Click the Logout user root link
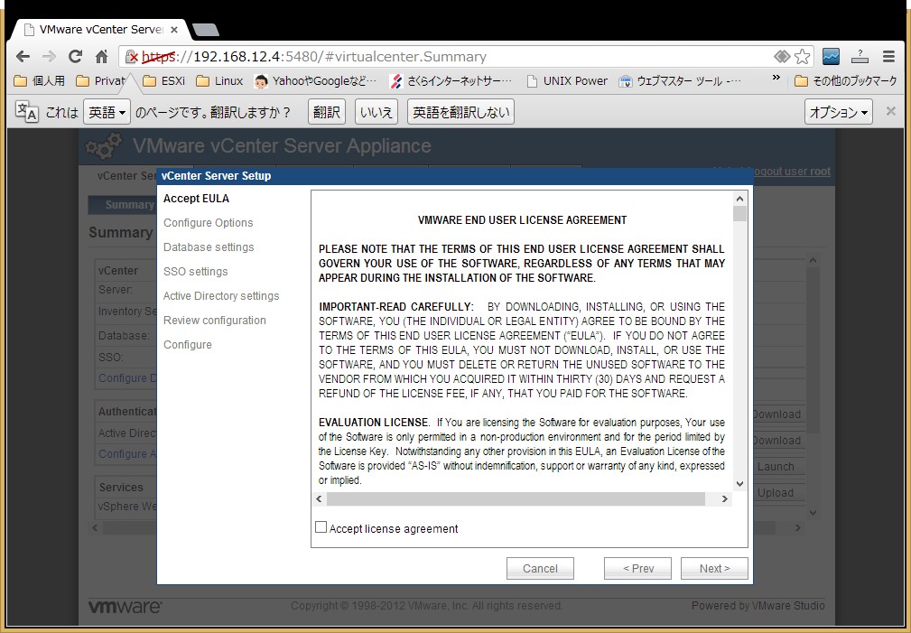The height and width of the screenshot is (633, 911). [x=791, y=172]
